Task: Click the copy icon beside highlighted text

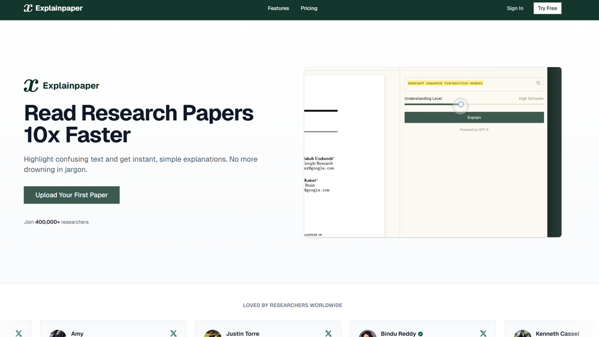Action: pos(538,83)
